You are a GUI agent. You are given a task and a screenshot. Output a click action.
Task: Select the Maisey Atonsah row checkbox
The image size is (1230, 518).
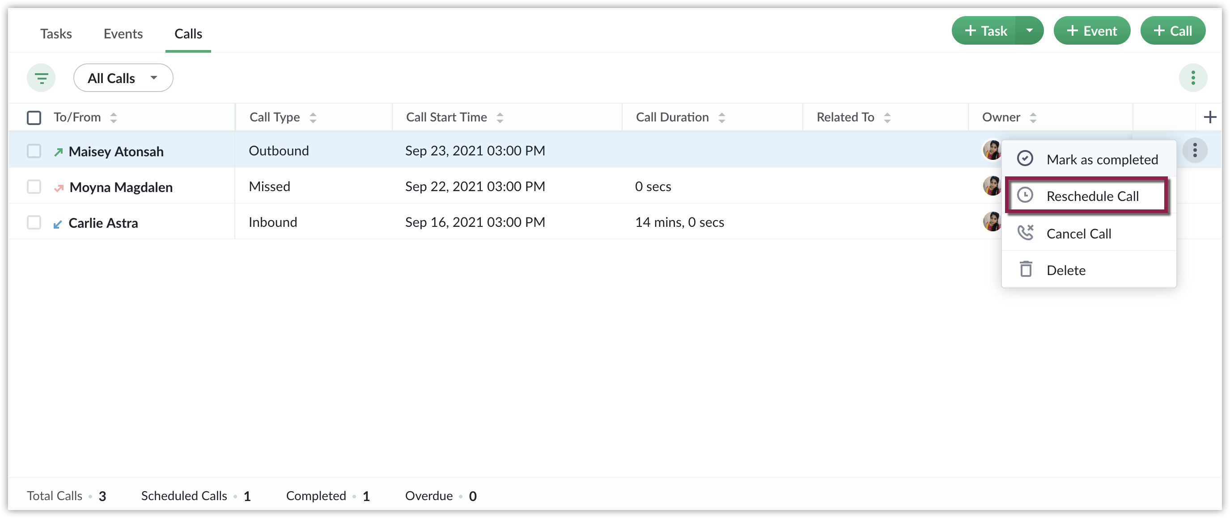coord(34,151)
